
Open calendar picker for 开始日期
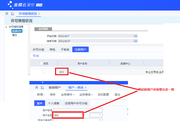point(136,36)
